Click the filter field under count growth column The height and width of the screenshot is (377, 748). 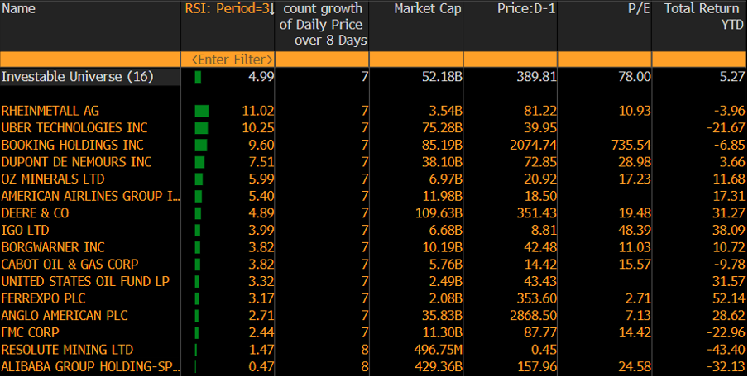click(322, 59)
